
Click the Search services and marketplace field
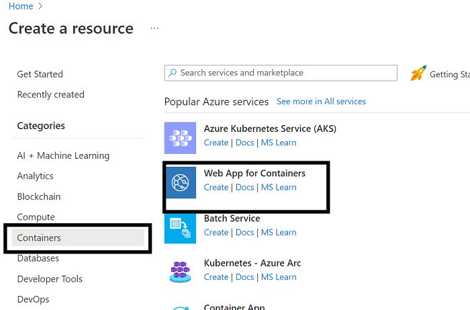click(x=281, y=73)
